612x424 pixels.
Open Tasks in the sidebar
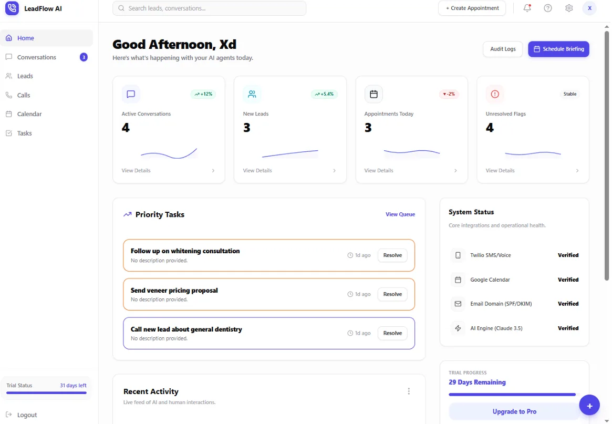[46, 133]
